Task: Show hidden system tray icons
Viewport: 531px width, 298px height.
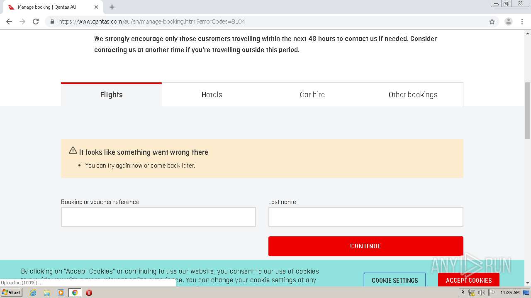Action: coord(463,293)
